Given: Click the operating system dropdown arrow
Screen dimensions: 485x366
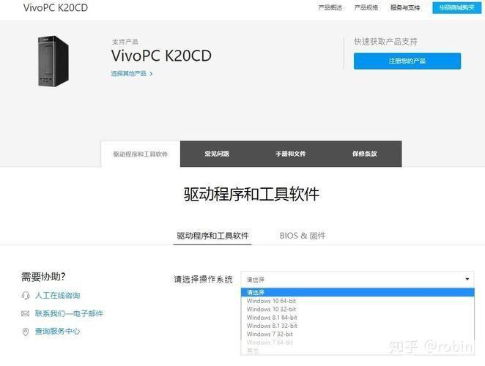Looking at the screenshot, I should click(467, 279).
